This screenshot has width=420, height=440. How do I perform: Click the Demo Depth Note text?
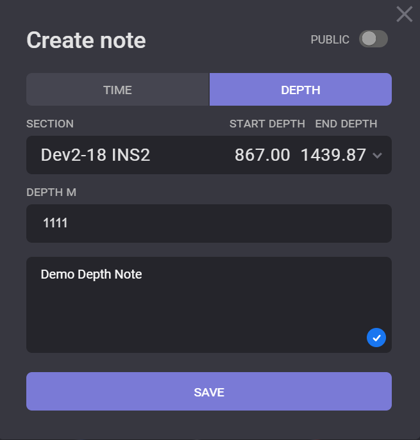tap(91, 275)
